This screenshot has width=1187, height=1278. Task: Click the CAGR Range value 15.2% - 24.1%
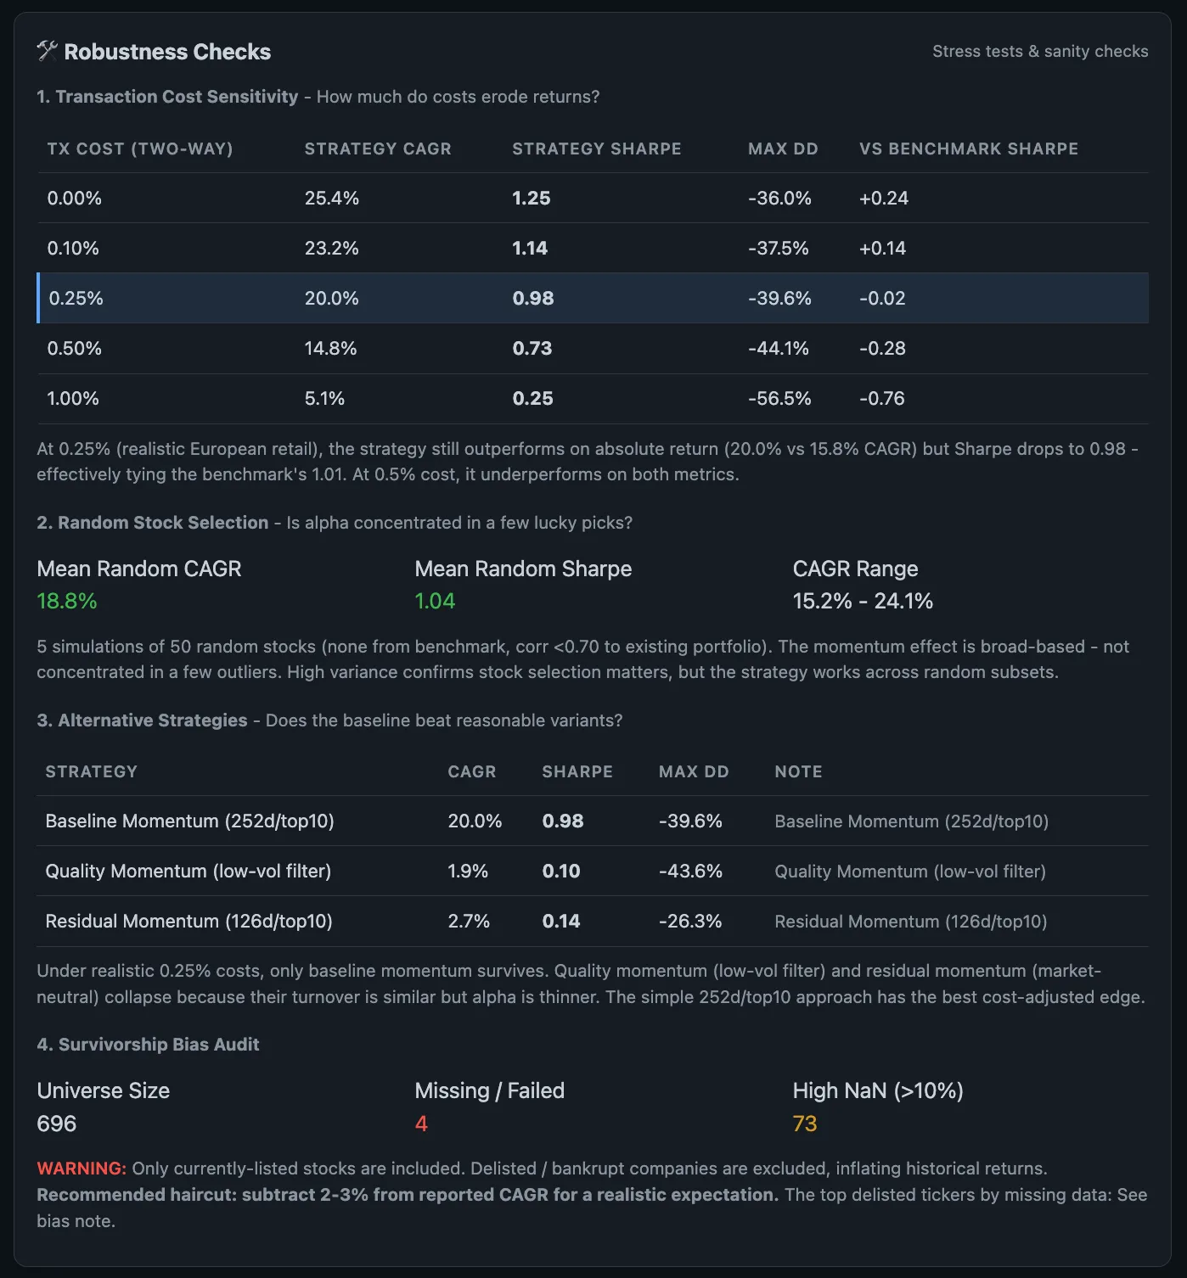(x=863, y=601)
